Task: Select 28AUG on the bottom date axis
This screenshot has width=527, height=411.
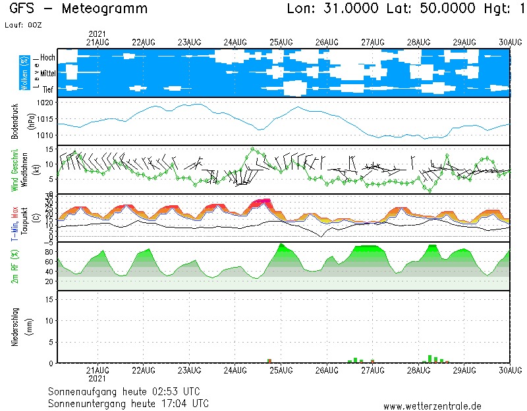Action: coord(419,371)
